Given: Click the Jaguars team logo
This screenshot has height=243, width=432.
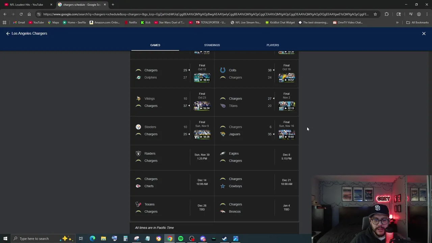Looking at the screenshot, I should (222, 134).
